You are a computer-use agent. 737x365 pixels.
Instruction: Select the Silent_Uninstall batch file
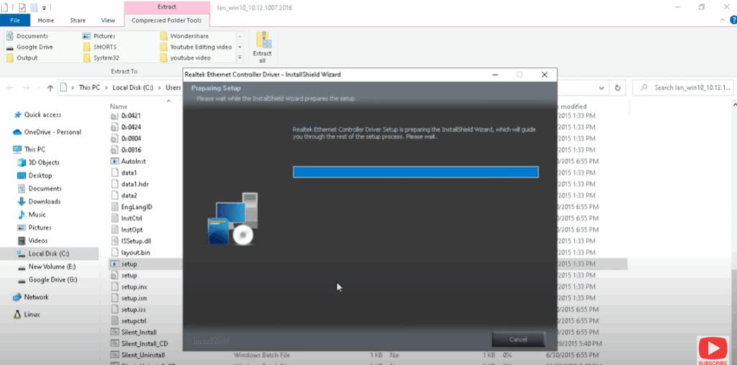tap(138, 355)
